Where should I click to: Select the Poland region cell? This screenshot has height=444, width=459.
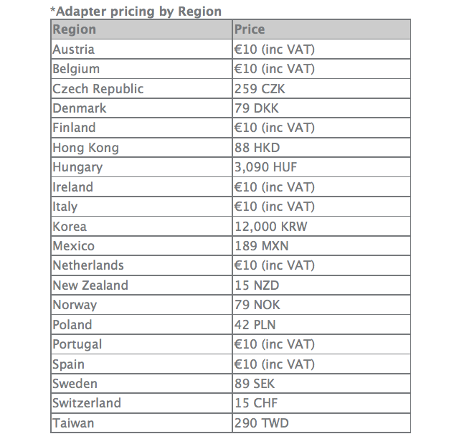click(x=72, y=325)
